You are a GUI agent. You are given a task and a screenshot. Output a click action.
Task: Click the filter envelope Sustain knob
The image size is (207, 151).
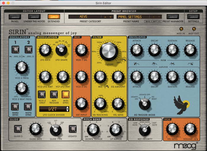[x=172, y=50]
